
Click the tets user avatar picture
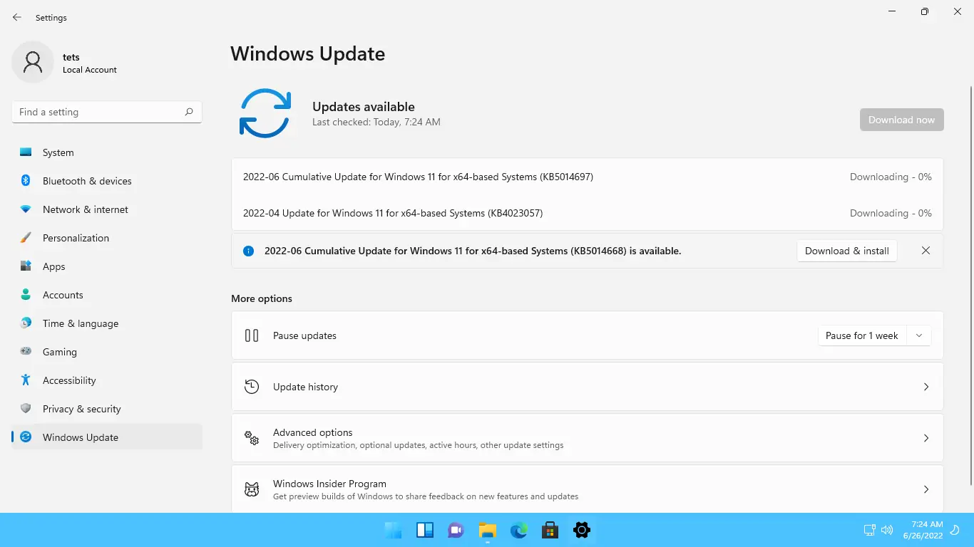pyautogui.click(x=33, y=62)
